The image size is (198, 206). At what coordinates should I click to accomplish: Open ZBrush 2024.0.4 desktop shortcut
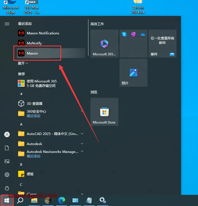tap(138, 7)
